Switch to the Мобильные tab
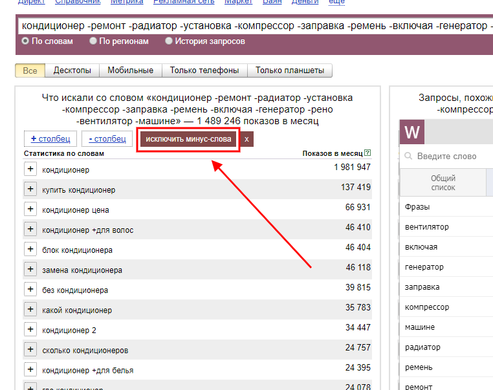 tap(131, 70)
